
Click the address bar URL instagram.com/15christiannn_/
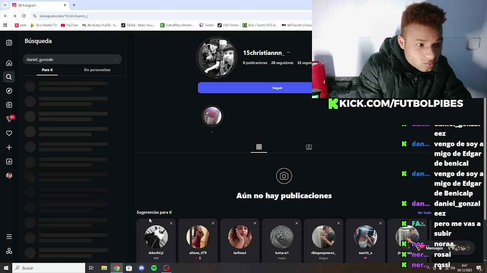[x=64, y=16]
